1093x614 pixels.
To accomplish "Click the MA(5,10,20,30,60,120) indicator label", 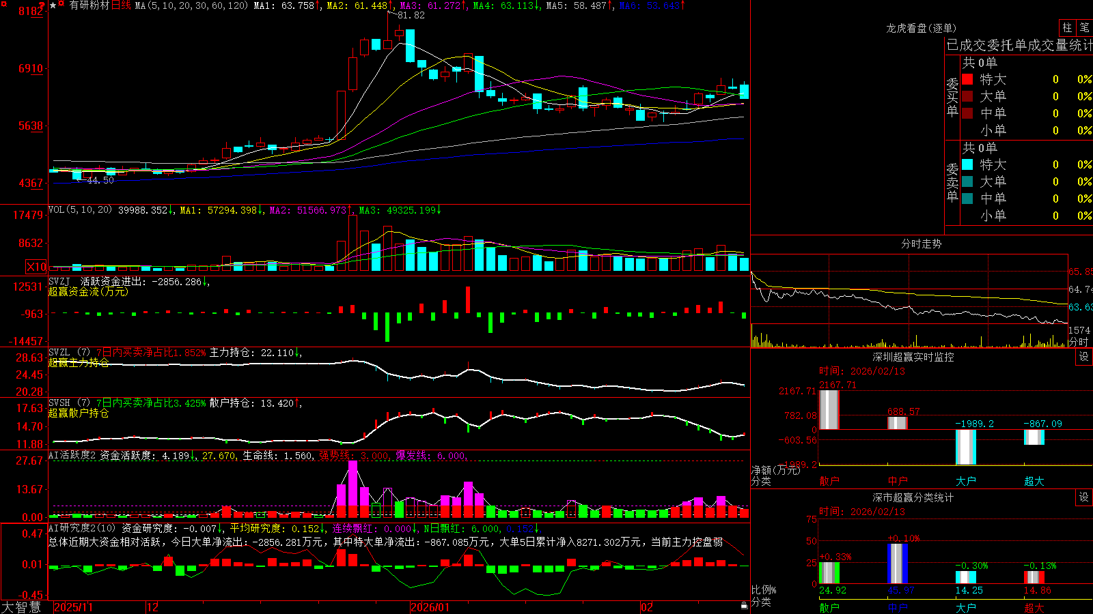I will pos(191,5).
